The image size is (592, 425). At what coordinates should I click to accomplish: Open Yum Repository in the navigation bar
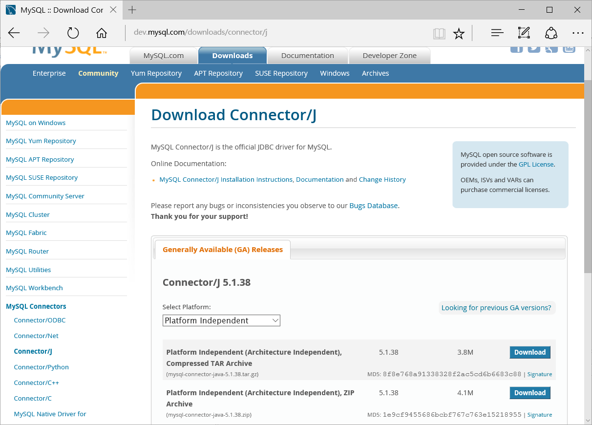(156, 73)
